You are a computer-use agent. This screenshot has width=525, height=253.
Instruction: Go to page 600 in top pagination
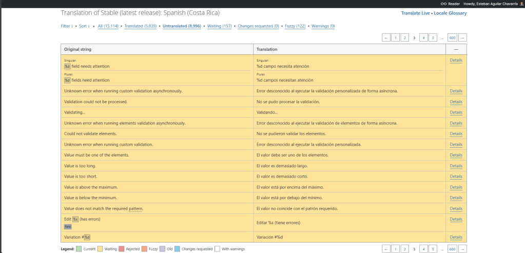tap(452, 38)
